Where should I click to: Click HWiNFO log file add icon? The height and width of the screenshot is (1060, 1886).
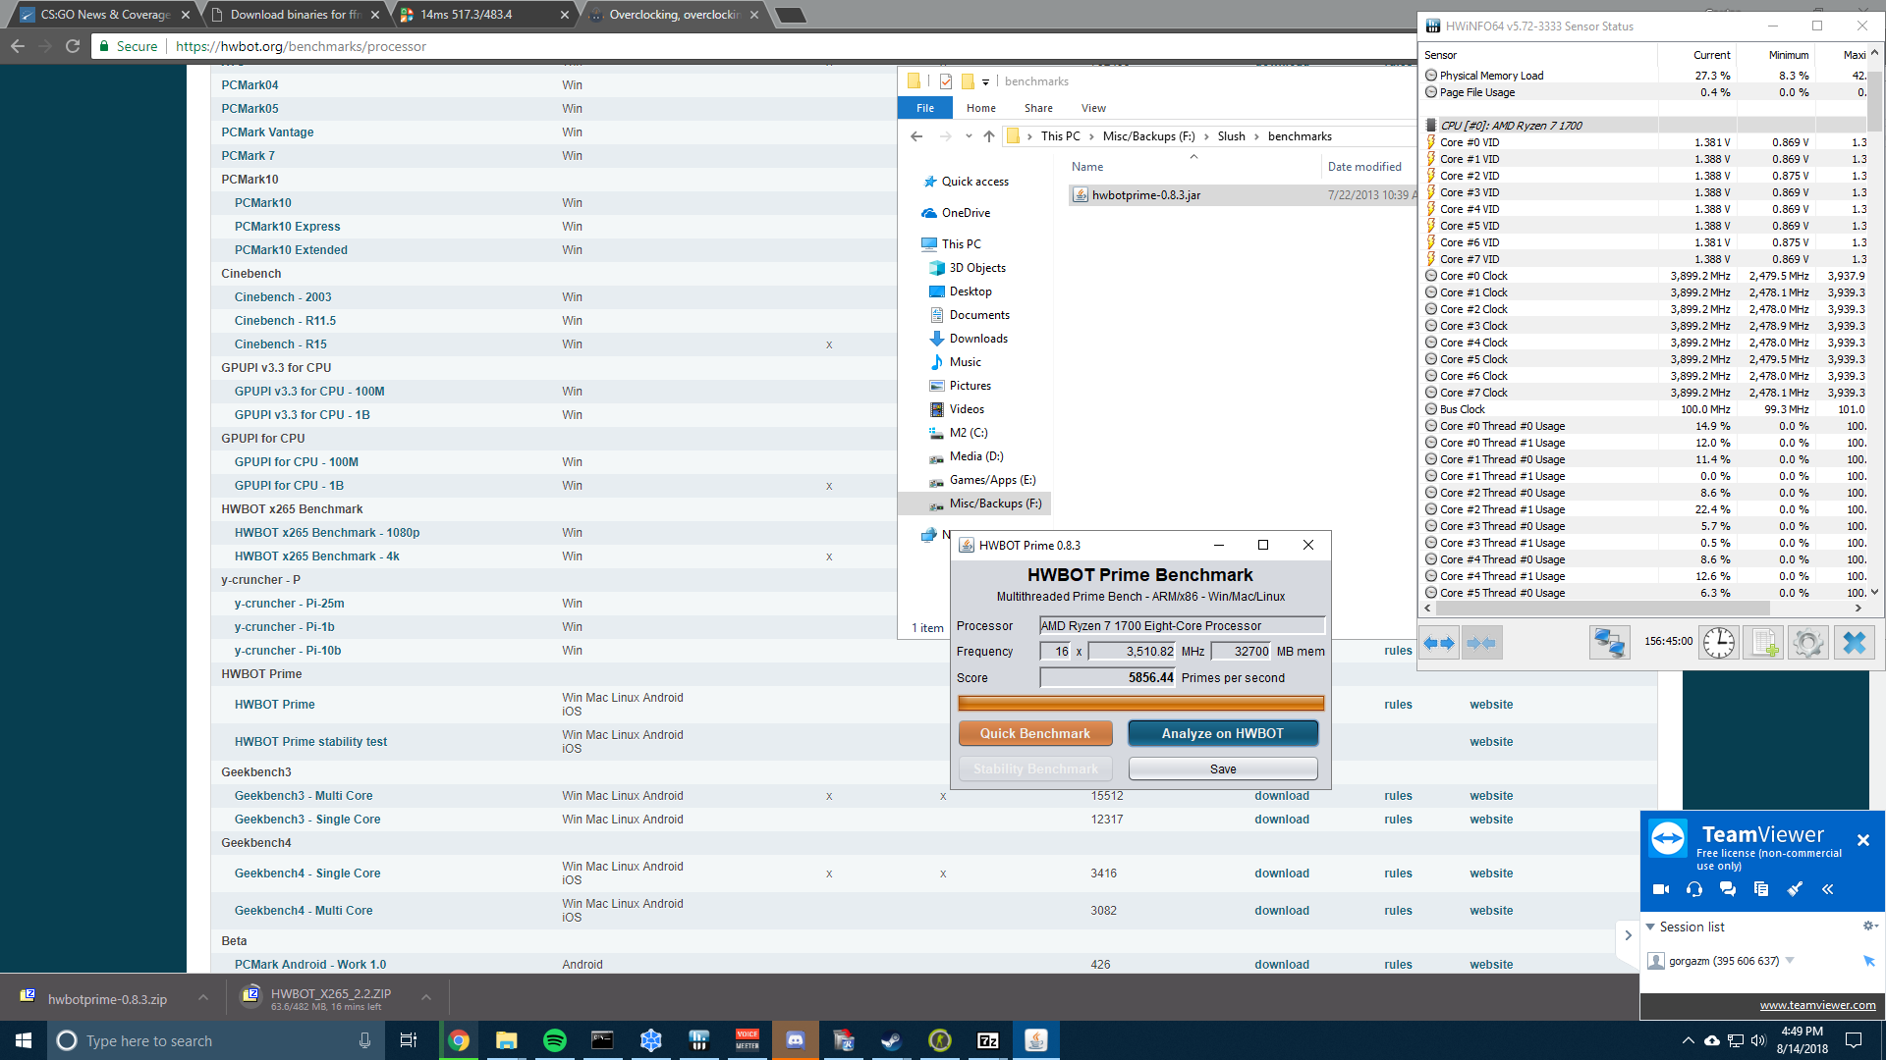coord(1763,643)
